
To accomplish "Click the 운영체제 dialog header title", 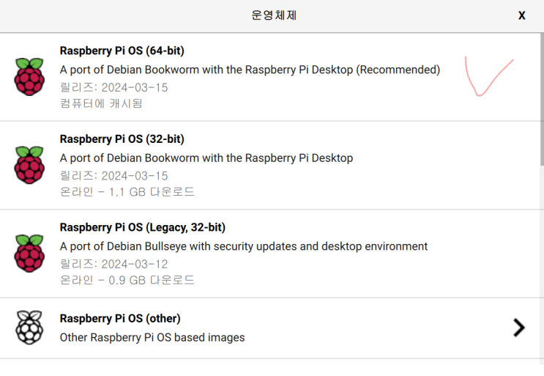I will 274,15.
